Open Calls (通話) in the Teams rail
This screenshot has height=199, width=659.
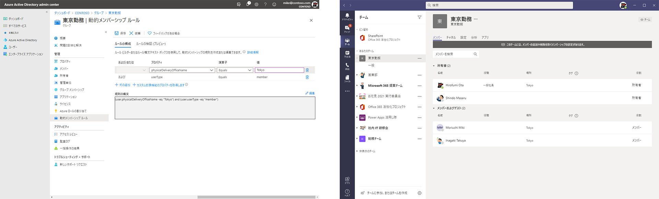(x=347, y=66)
